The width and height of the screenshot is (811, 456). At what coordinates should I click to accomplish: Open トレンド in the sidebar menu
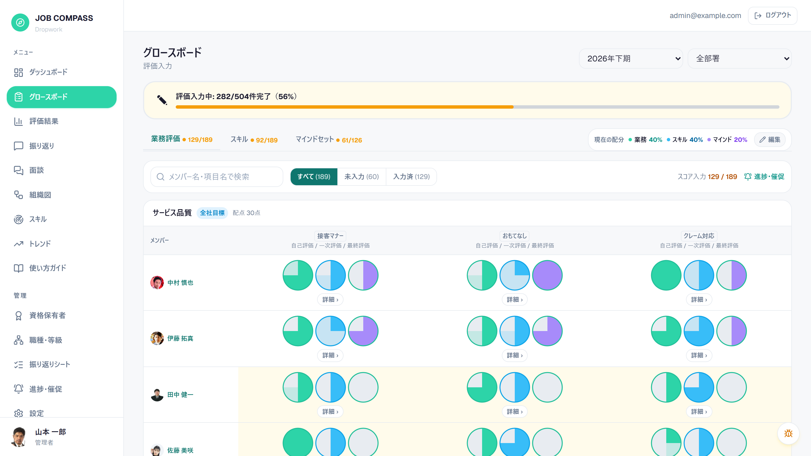[62, 244]
